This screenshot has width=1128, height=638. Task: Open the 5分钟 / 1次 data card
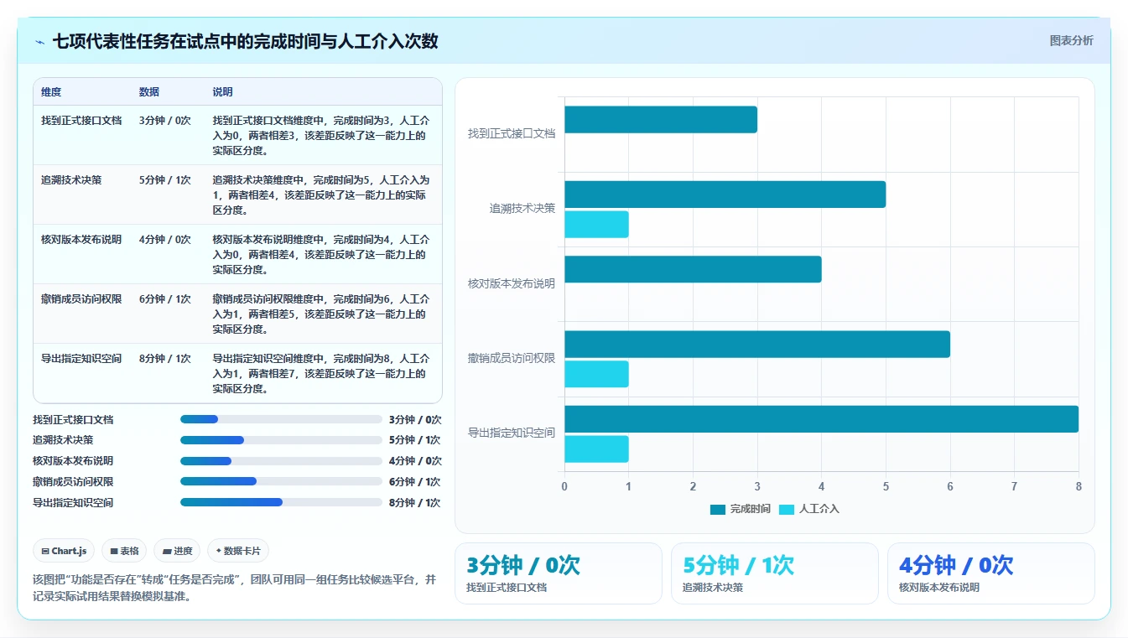click(775, 573)
